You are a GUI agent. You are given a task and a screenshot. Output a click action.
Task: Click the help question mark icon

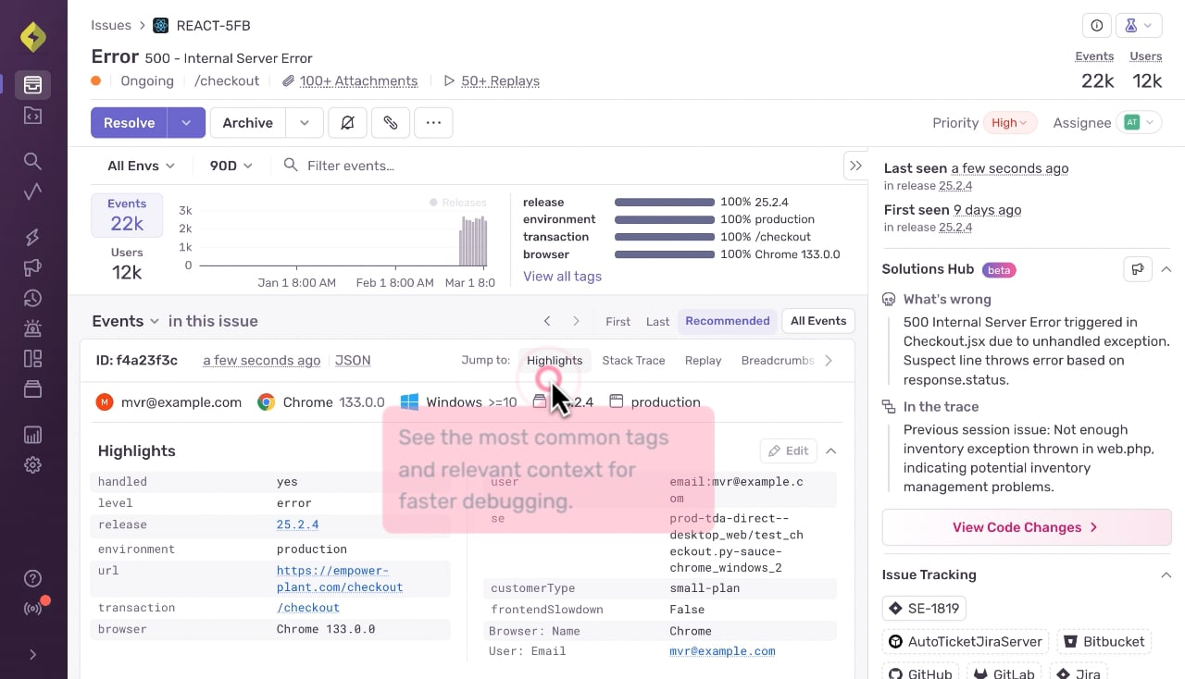click(x=32, y=578)
